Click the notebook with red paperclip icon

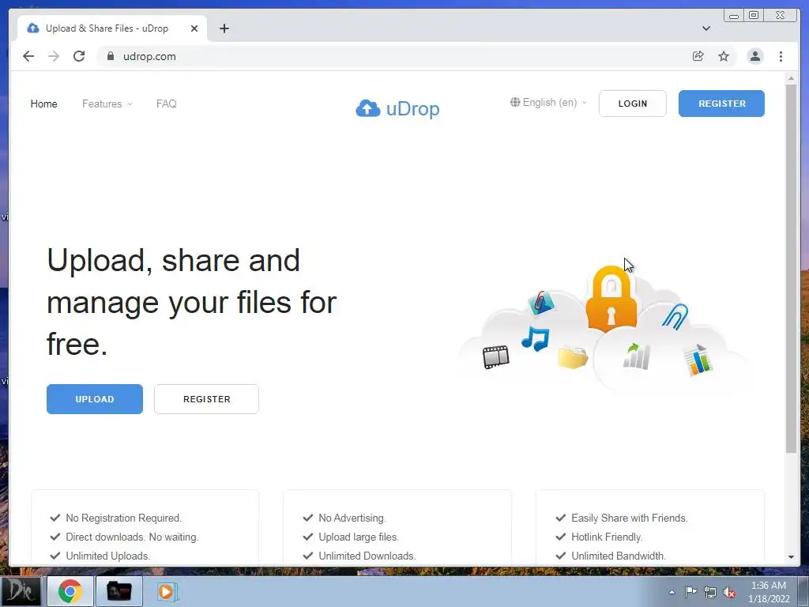[x=540, y=303]
